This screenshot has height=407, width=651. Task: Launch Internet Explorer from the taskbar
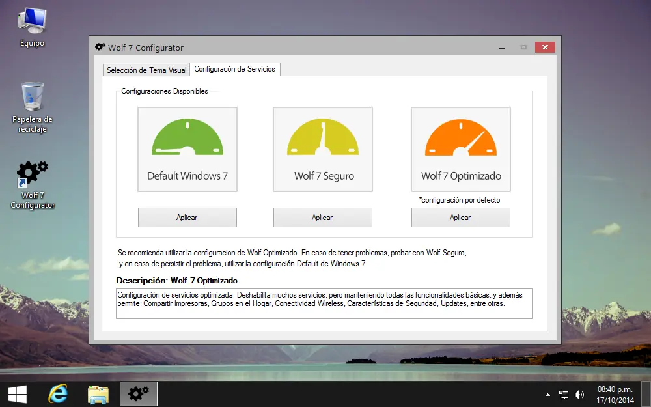point(58,394)
